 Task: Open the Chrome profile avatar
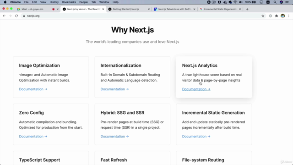[283, 16]
